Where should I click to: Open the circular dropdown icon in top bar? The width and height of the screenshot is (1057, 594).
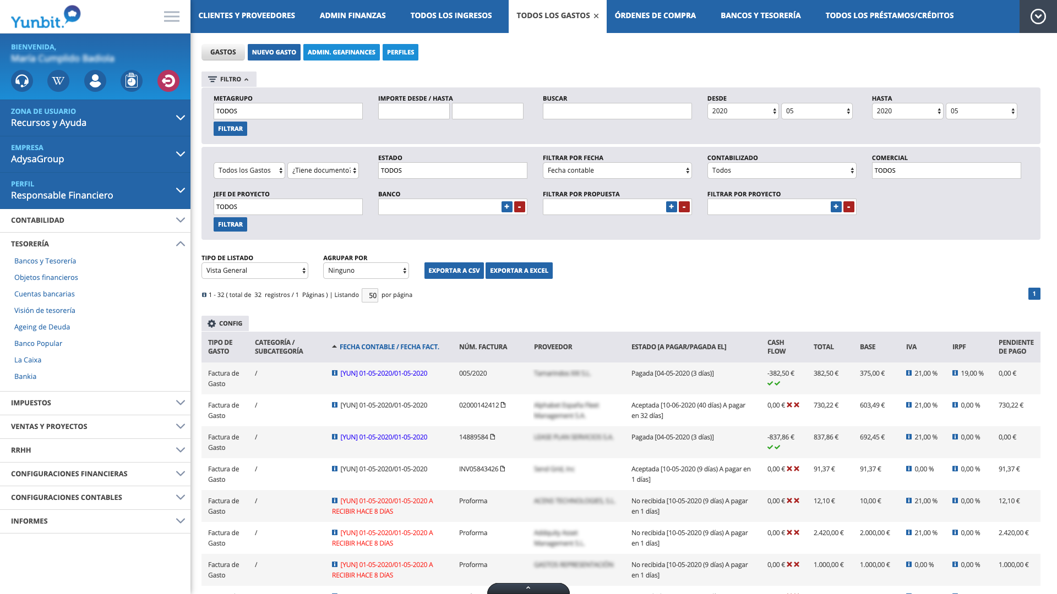pyautogui.click(x=1038, y=16)
